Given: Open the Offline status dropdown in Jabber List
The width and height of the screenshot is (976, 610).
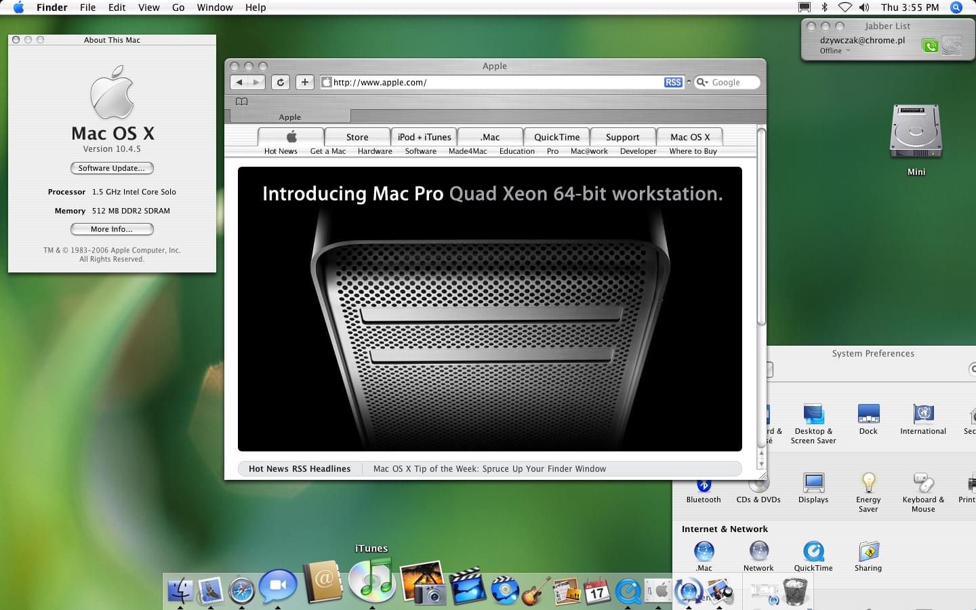Looking at the screenshot, I should [834, 51].
